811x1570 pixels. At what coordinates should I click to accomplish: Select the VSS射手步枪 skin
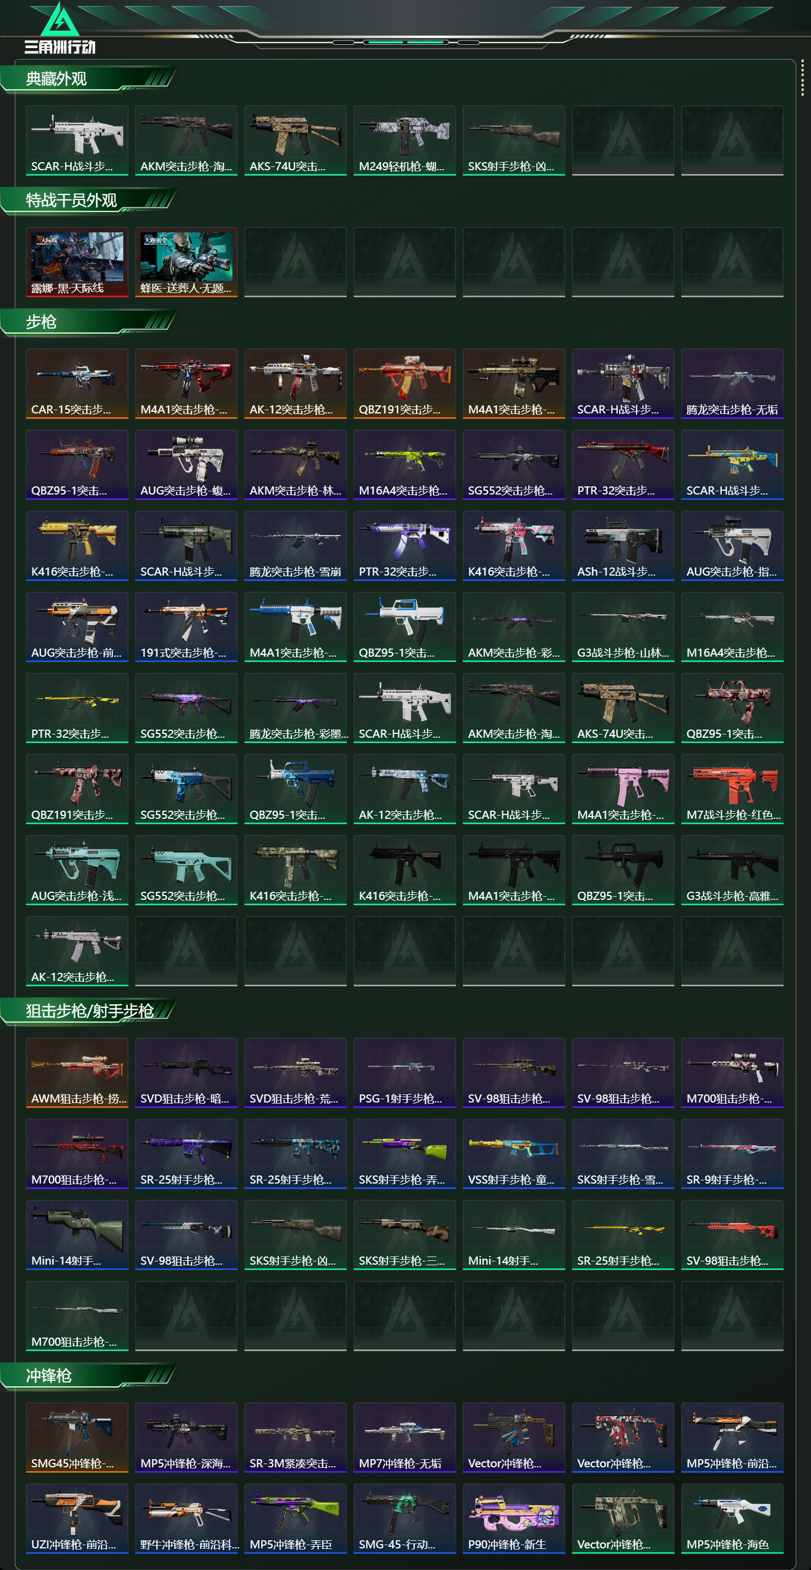[x=514, y=1153]
